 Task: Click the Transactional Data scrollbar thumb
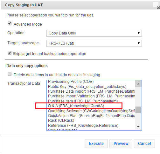click(x=138, y=110)
